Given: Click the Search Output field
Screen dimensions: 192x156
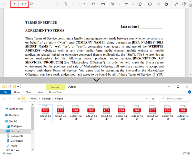Looking at the screenshot, I should (x=174, y=99).
